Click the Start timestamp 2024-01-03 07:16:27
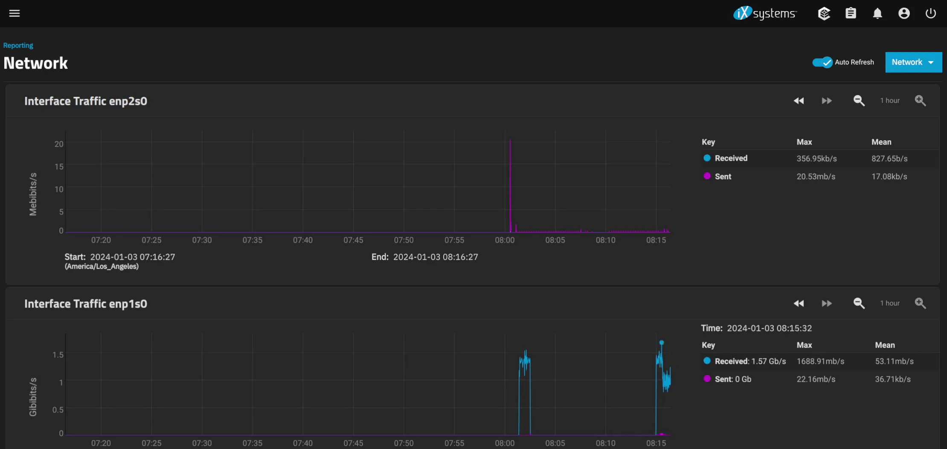The height and width of the screenshot is (449, 947). coord(133,257)
